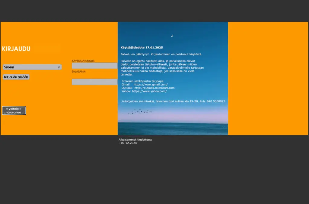The height and width of the screenshot is (204, 309).
Task: Open the Gmail link https://www.gmail.com/
Action: (x=151, y=85)
